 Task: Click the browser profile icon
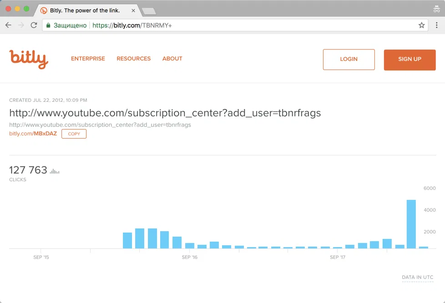coord(436,9)
